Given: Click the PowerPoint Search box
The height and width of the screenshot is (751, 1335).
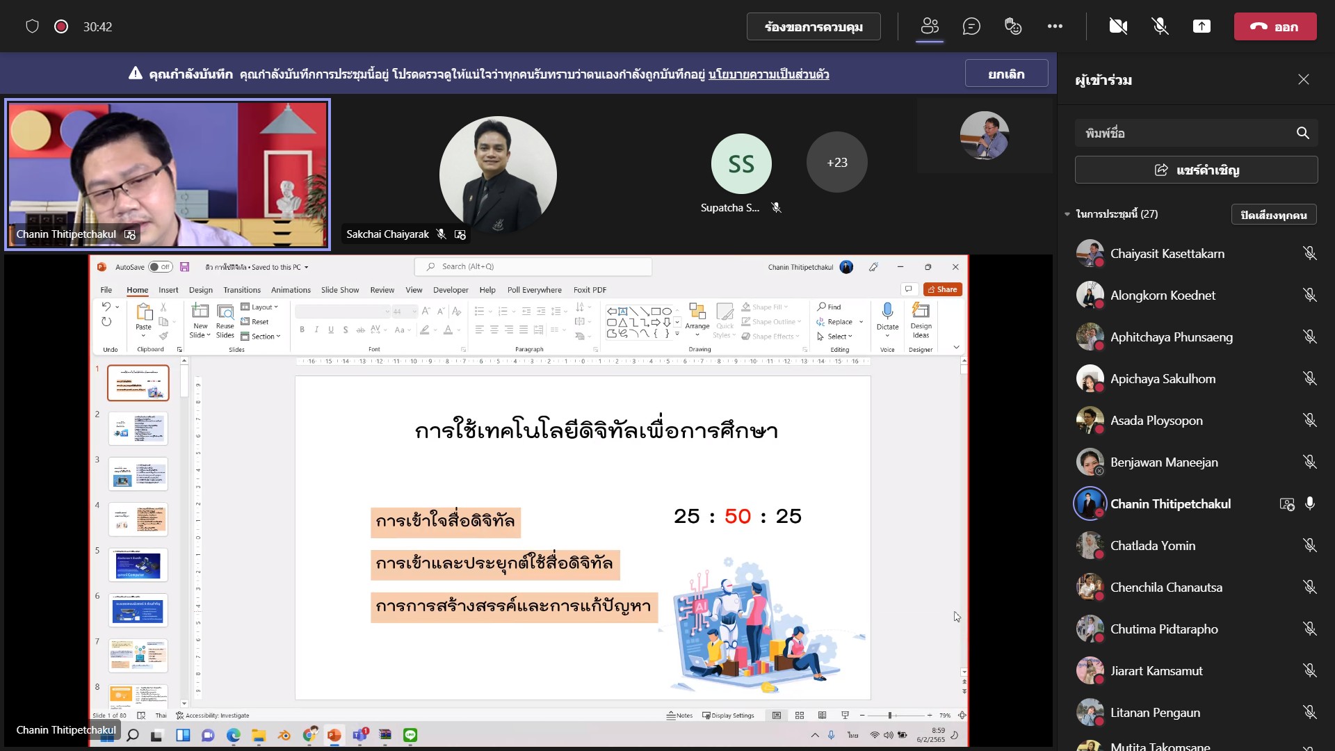Looking at the screenshot, I should click(x=533, y=267).
